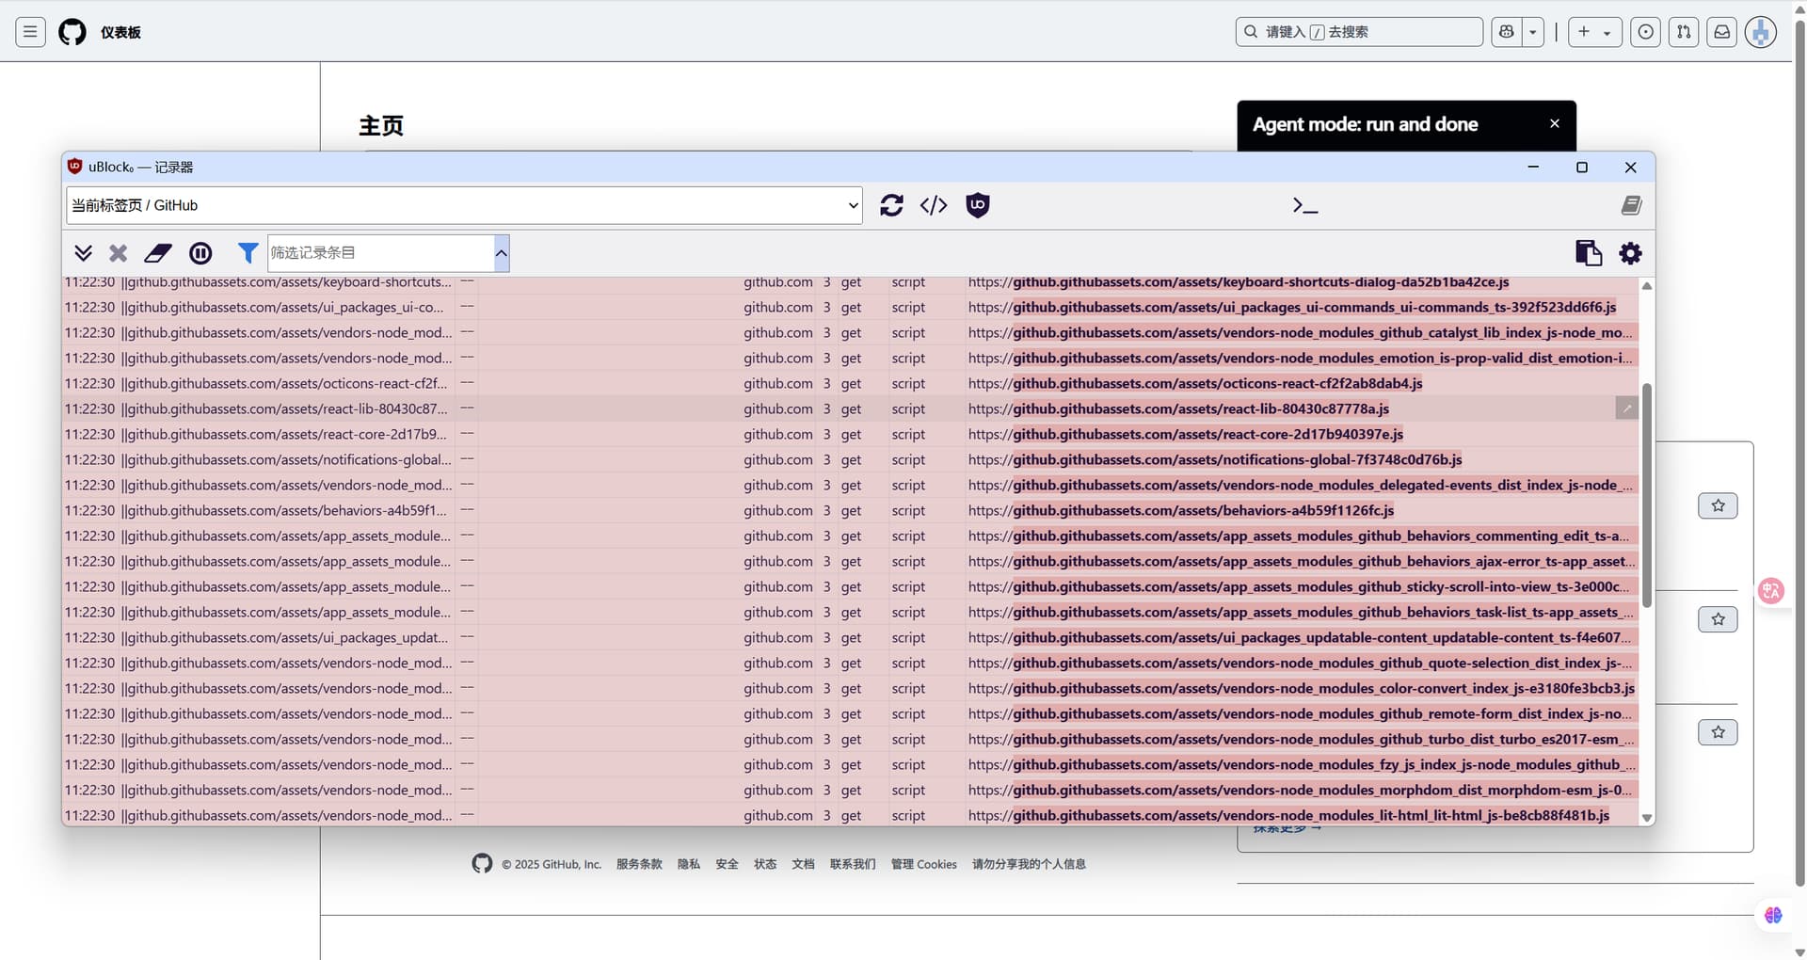Select the react-core-2d17b940397e.js URL entry
This screenshot has width=1807, height=960.
[1186, 434]
